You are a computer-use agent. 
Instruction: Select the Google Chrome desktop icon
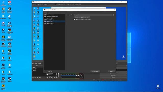coord(3,10)
